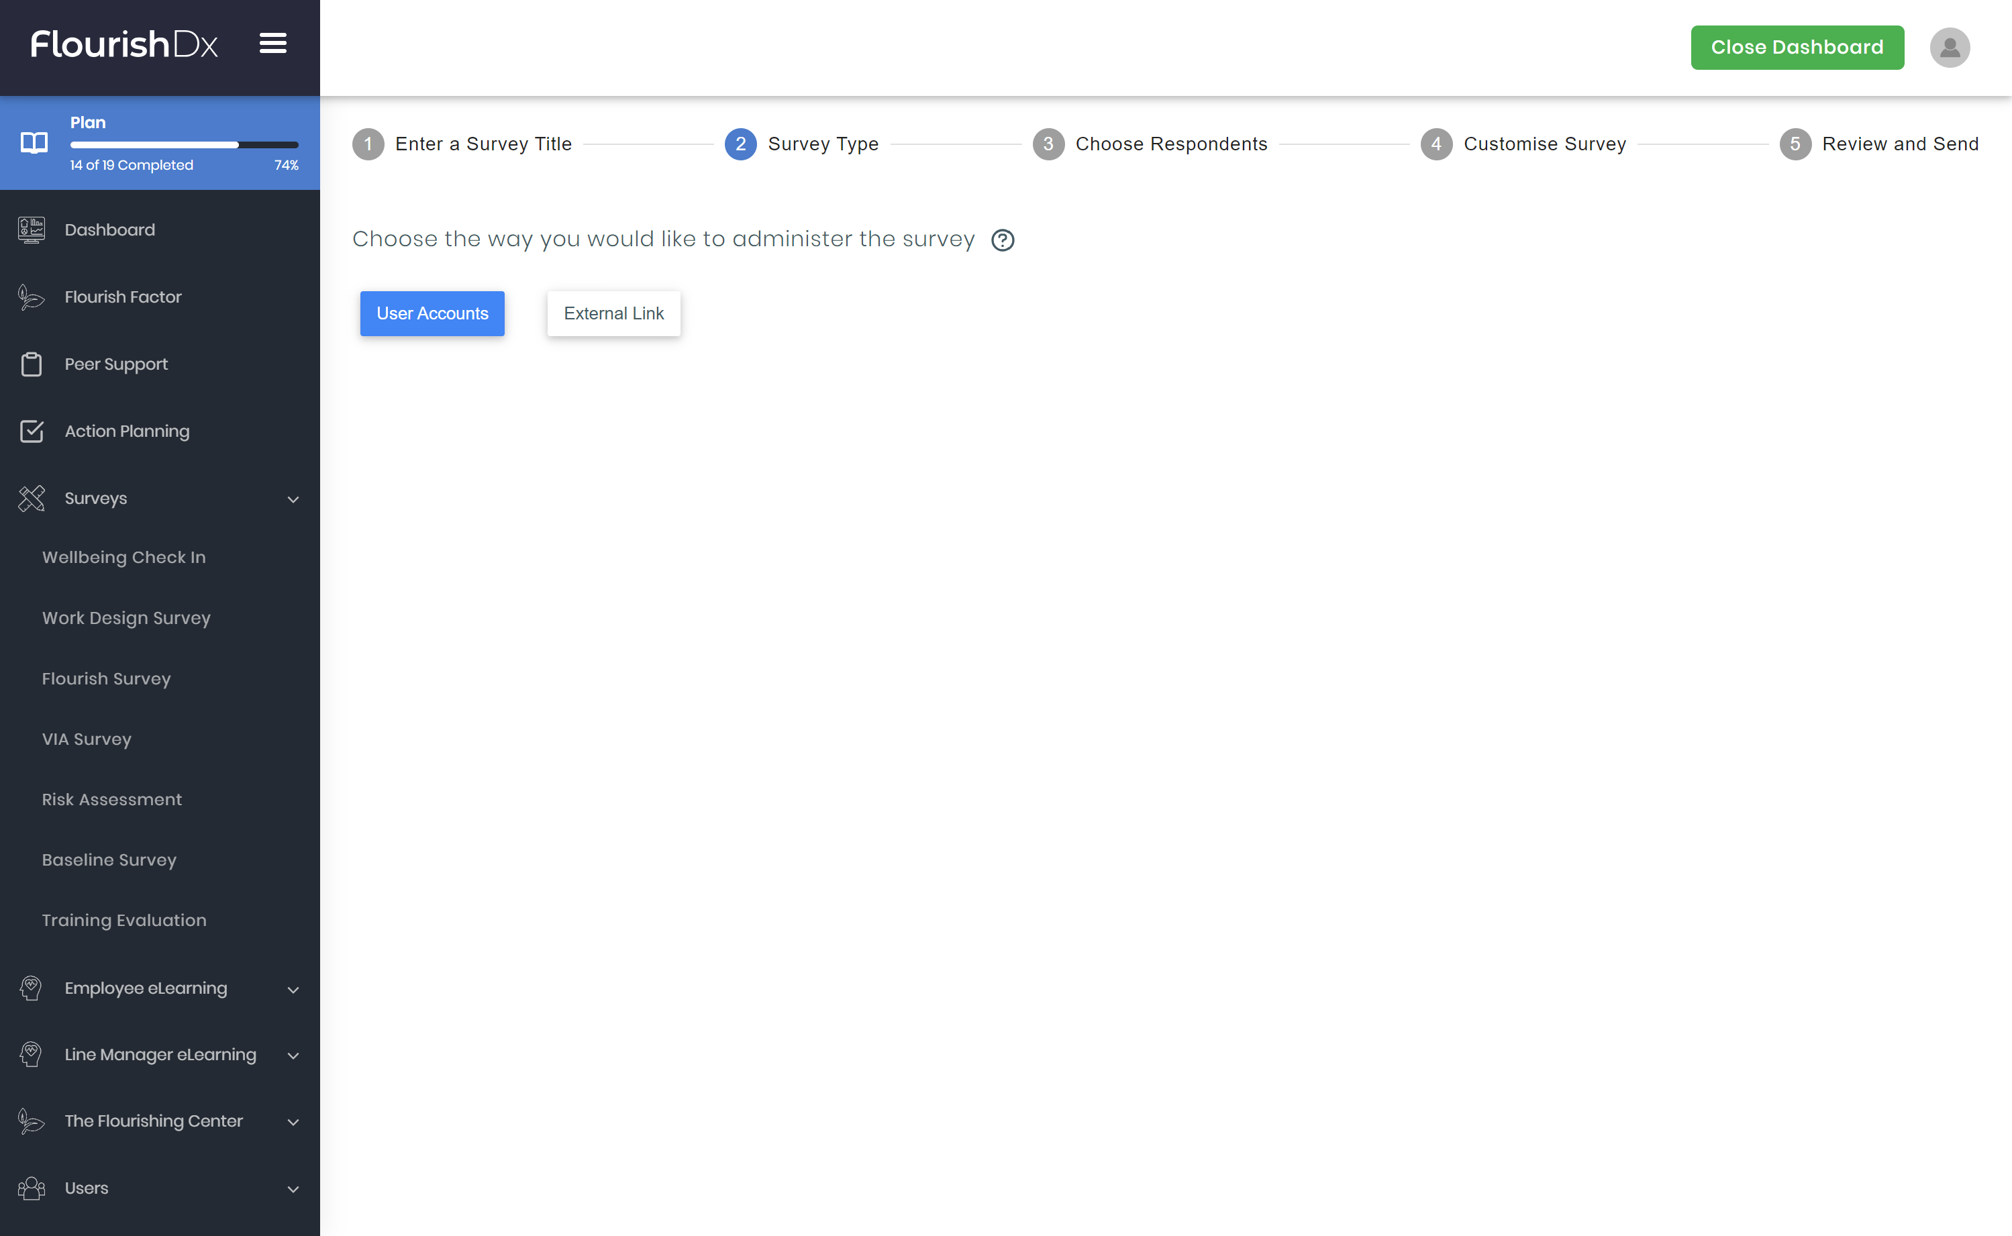Click the Survey Type step label
This screenshot has width=2012, height=1236.
tap(823, 144)
